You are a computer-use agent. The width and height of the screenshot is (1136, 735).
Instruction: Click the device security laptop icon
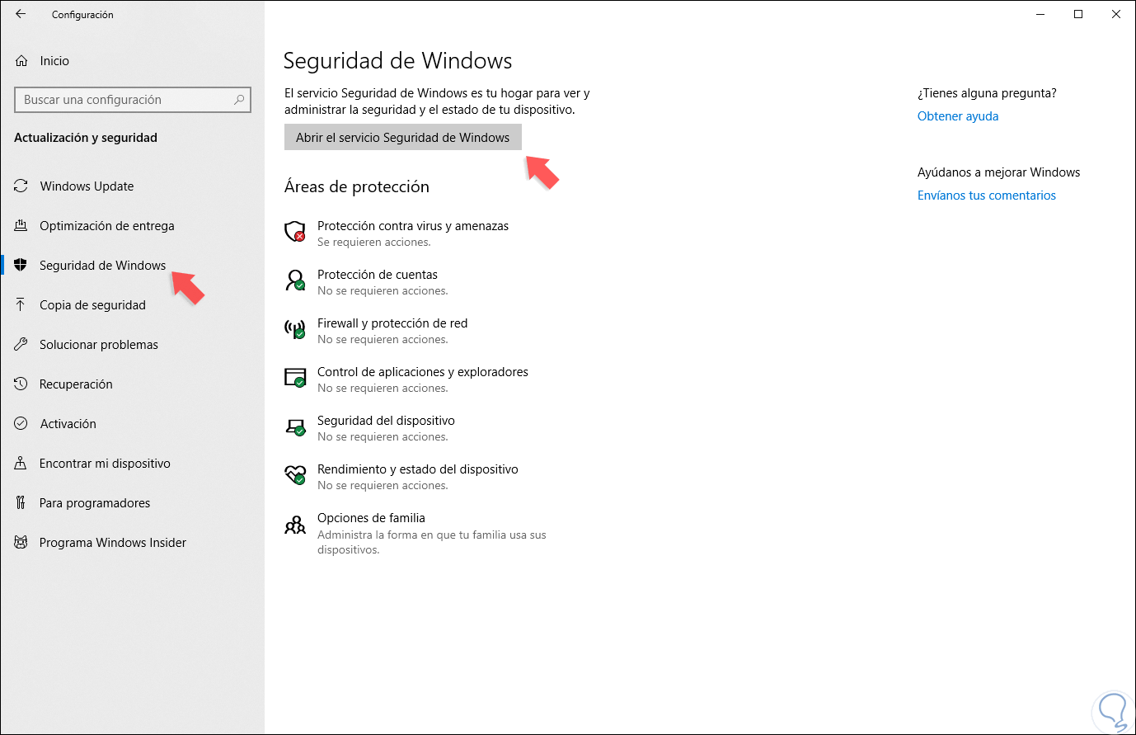tap(295, 426)
